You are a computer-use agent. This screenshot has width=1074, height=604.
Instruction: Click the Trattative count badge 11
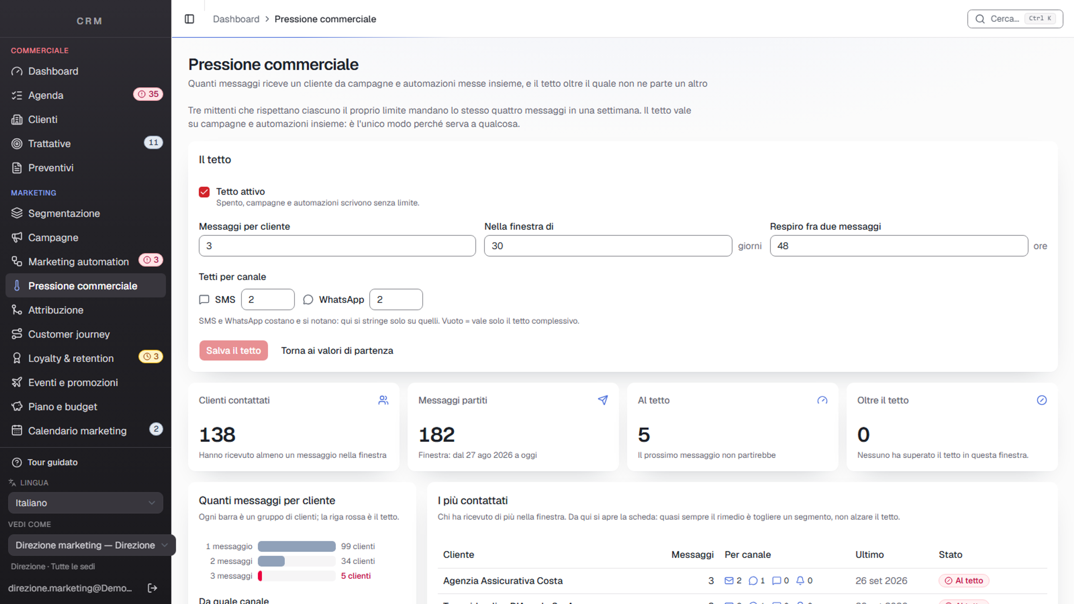tap(154, 143)
